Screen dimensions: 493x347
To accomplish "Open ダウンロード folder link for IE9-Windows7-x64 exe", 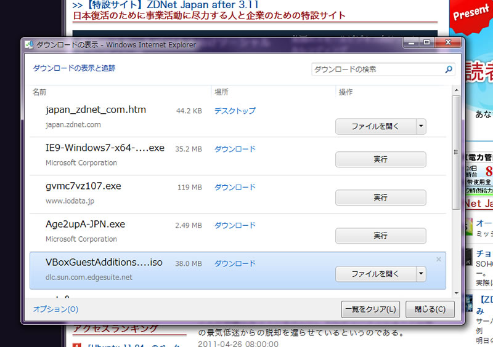I will (x=235, y=149).
